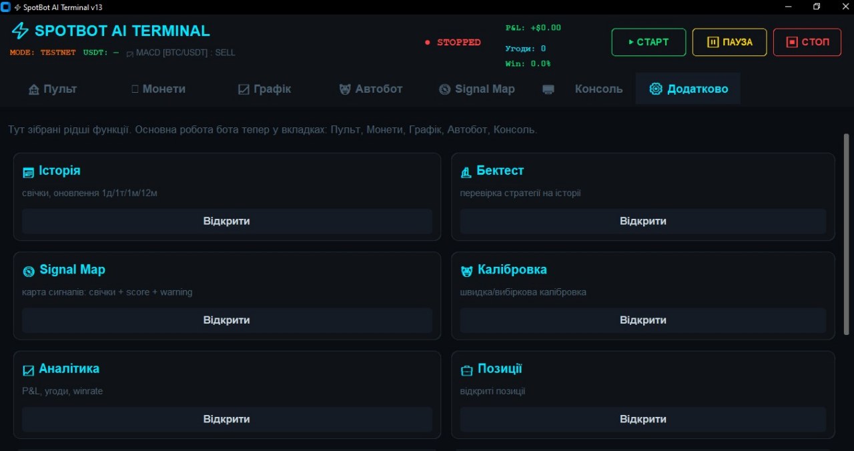Click the gear icon on Додатково tab
The image size is (854, 451).
click(x=656, y=89)
